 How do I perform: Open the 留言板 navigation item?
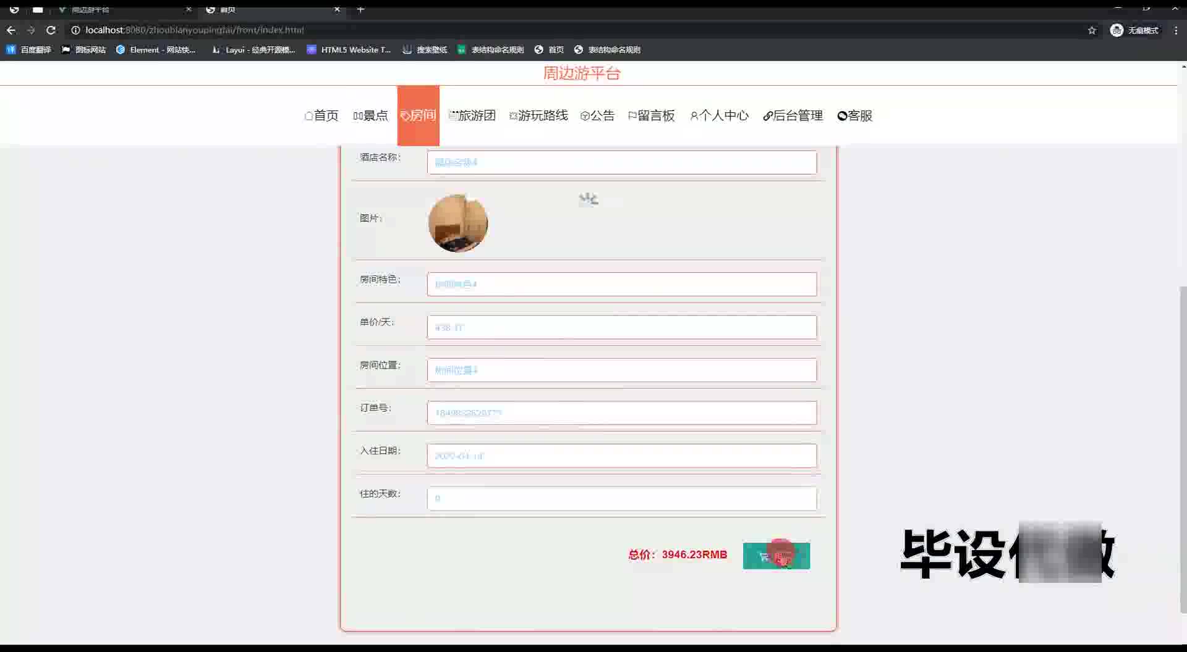coord(652,115)
